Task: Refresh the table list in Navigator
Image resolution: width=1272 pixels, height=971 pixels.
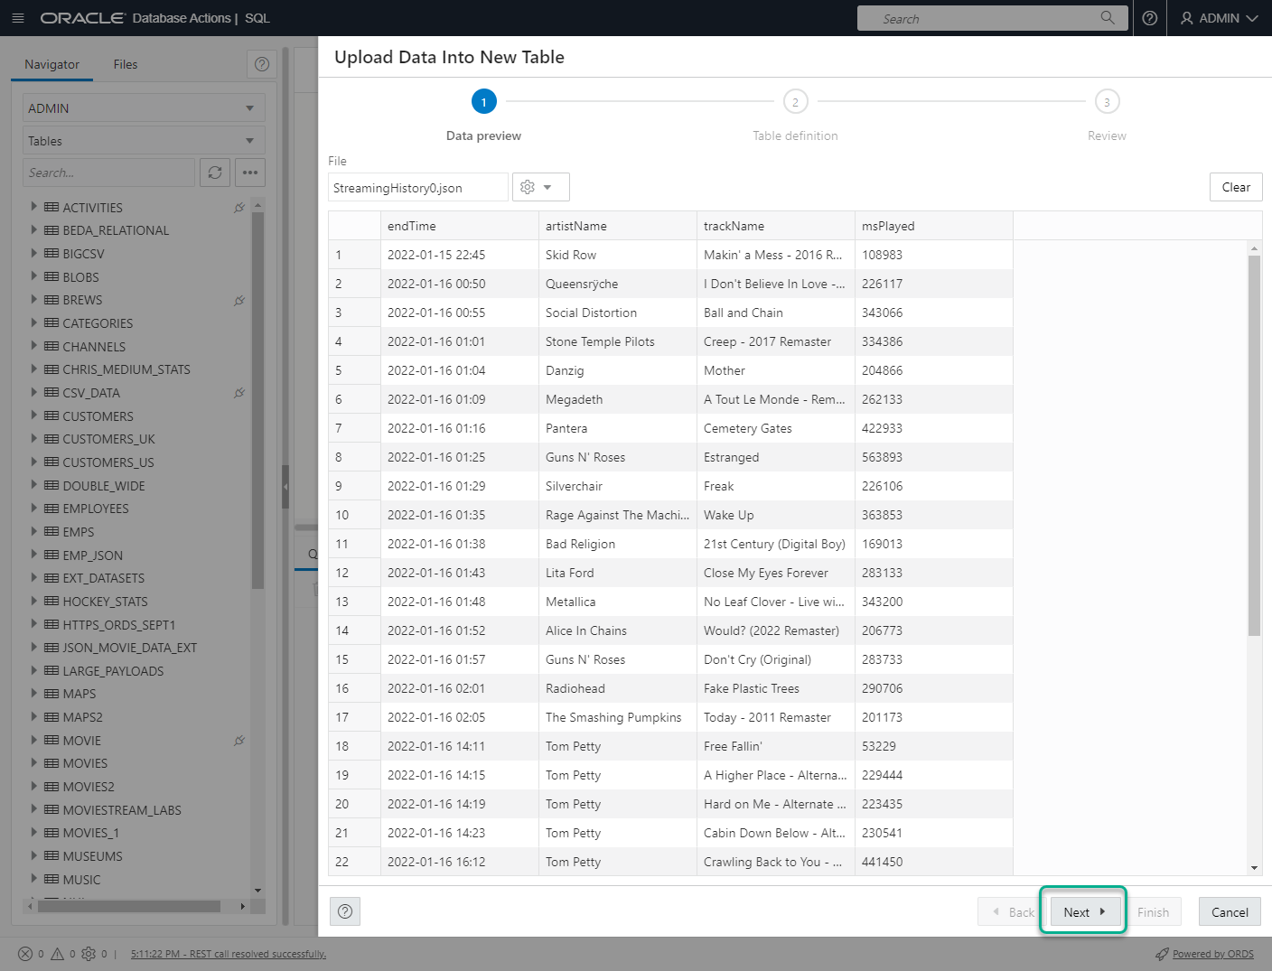Action: pyautogui.click(x=215, y=173)
